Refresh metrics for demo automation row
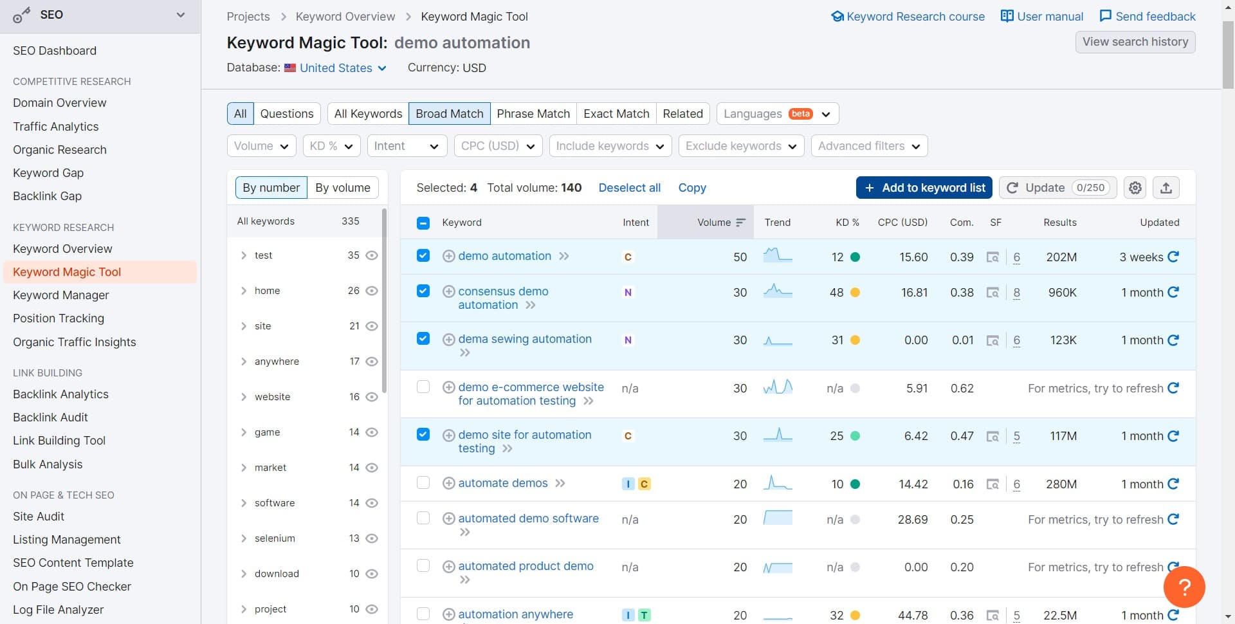The image size is (1235, 624). pyautogui.click(x=1173, y=257)
